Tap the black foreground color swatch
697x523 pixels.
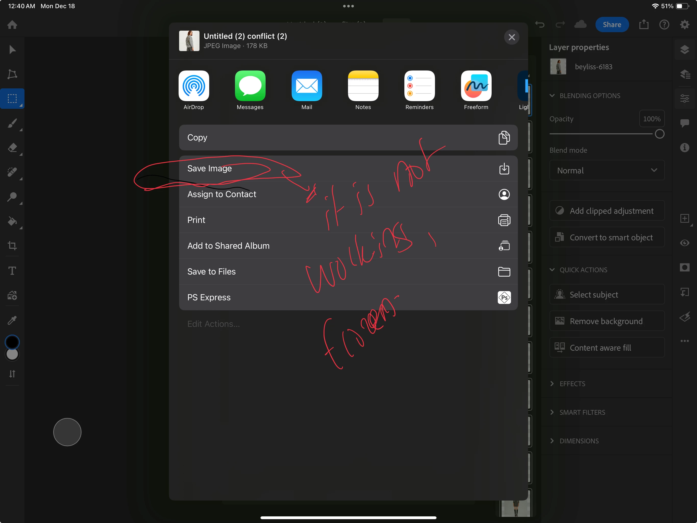point(12,342)
